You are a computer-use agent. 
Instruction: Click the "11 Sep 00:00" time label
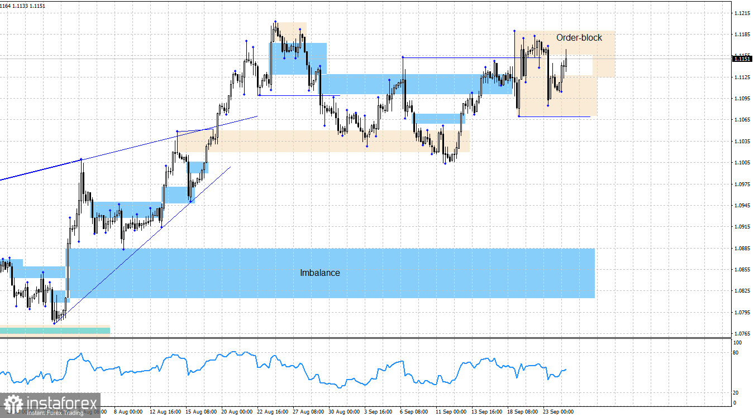coord(451,412)
